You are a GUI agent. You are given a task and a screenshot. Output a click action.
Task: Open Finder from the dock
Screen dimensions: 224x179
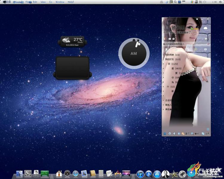19,174
